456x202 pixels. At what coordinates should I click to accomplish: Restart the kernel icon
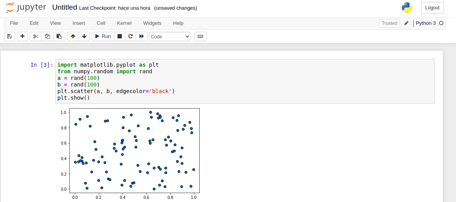click(x=131, y=36)
